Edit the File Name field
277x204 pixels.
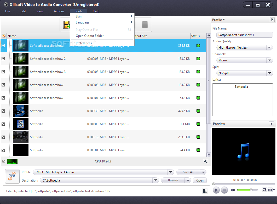[245, 35]
